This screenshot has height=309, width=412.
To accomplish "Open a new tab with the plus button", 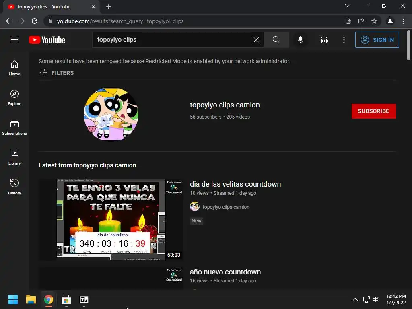I will [x=109, y=7].
